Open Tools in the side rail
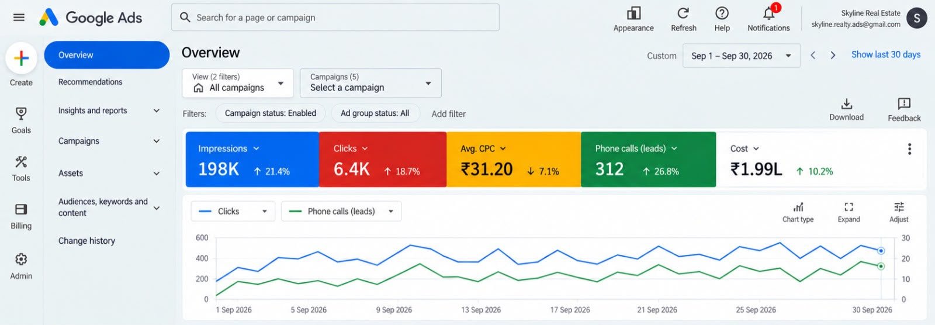Image resolution: width=935 pixels, height=325 pixels. click(21, 168)
